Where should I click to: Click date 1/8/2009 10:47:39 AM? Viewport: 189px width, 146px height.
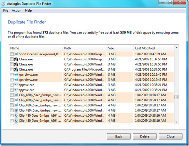point(150,54)
